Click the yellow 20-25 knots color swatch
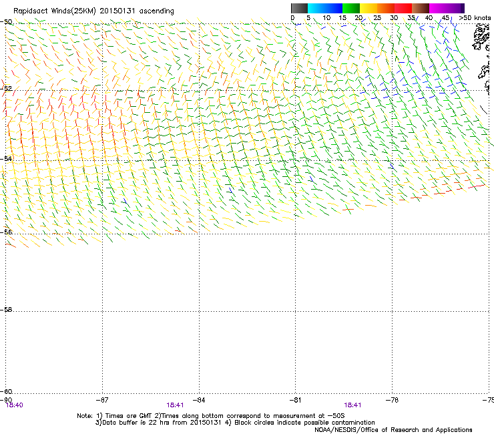The width and height of the screenshot is (494, 434). [x=368, y=8]
